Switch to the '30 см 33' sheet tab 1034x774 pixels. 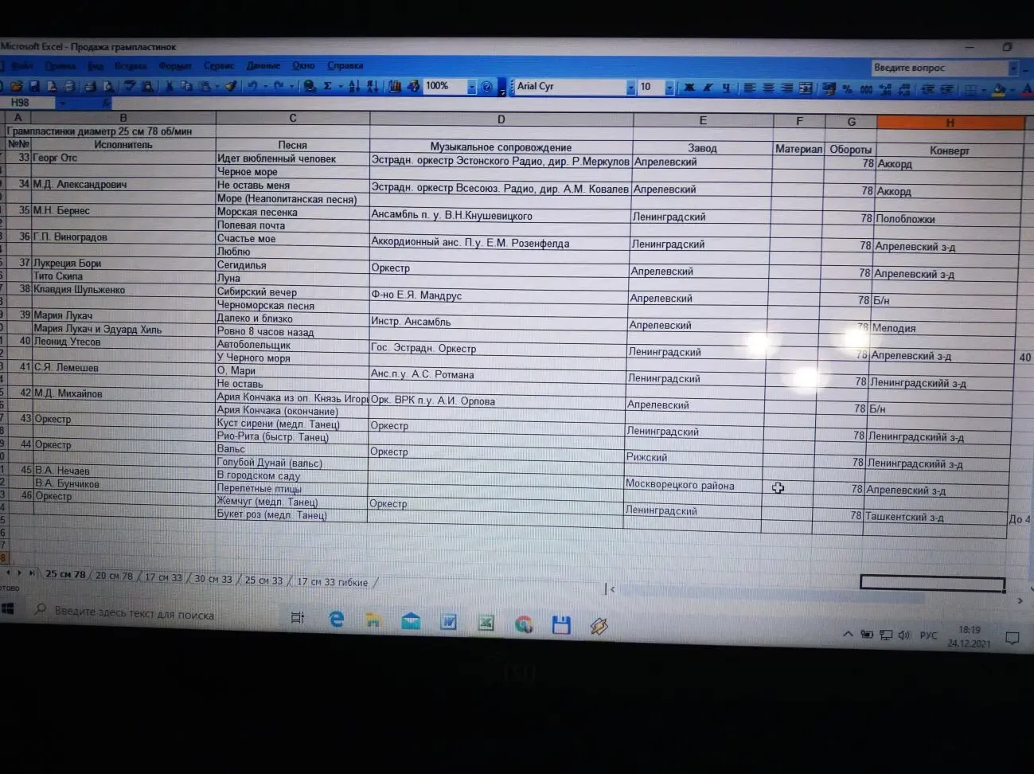[213, 579]
